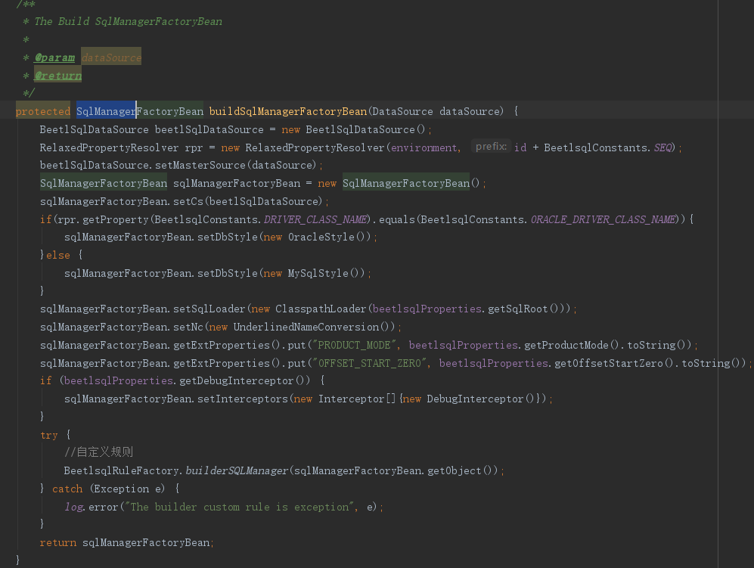The width and height of the screenshot is (754, 568).
Task: Click the ORACLE_DRIVER_CLASS_NAME constant
Action: (603, 219)
